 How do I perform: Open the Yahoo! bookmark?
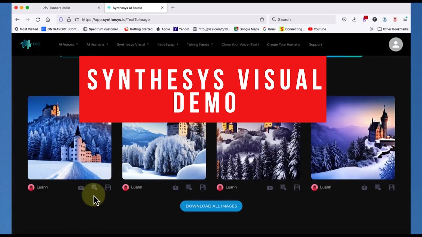point(181,29)
